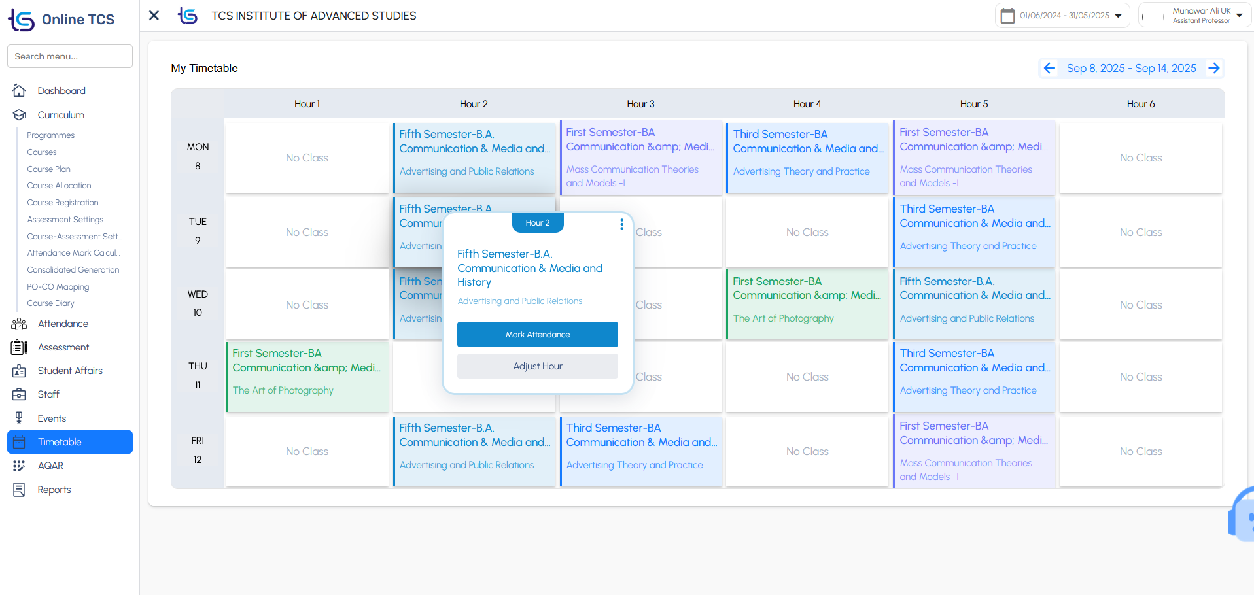Screen dimensions: 1254x595
Task: Close the sidebar with the X icon
Action: coord(154,15)
